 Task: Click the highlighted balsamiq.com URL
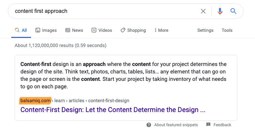35,100
